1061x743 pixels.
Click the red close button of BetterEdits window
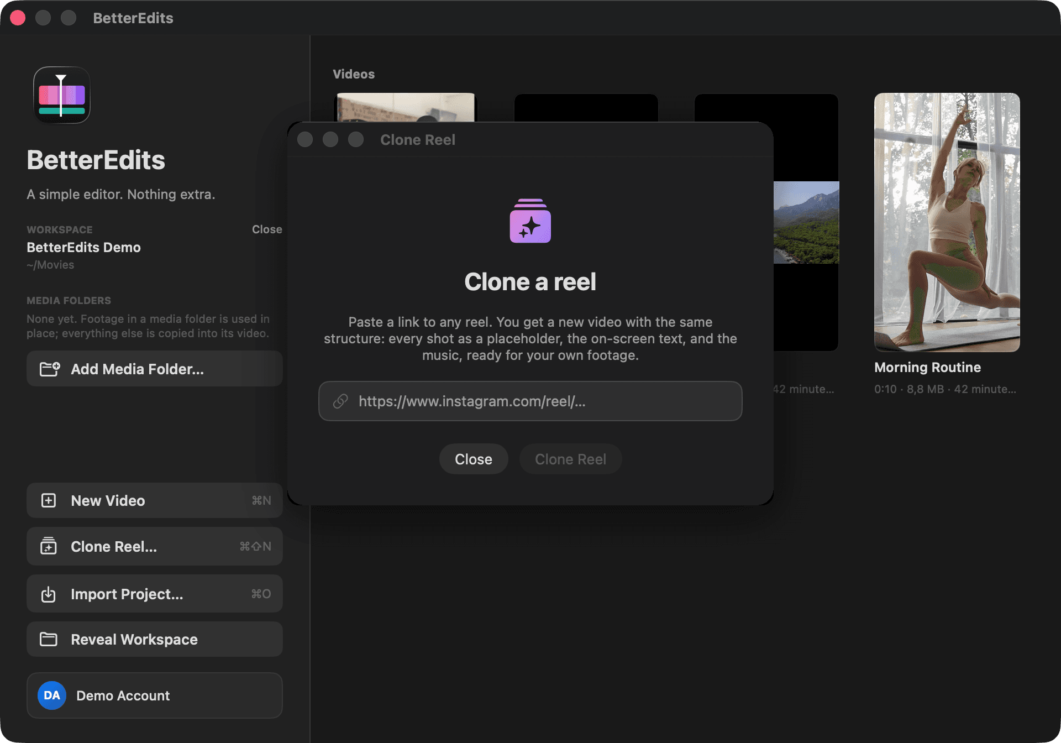pyautogui.click(x=18, y=18)
